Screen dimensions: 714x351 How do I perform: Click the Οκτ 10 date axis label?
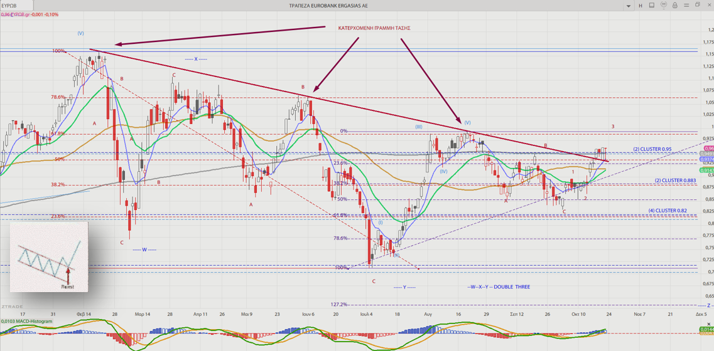(578, 314)
